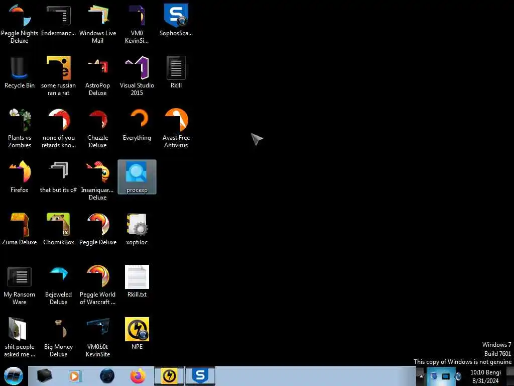Open the black box taskbar app
This screenshot has height=386, width=514.
click(44, 376)
